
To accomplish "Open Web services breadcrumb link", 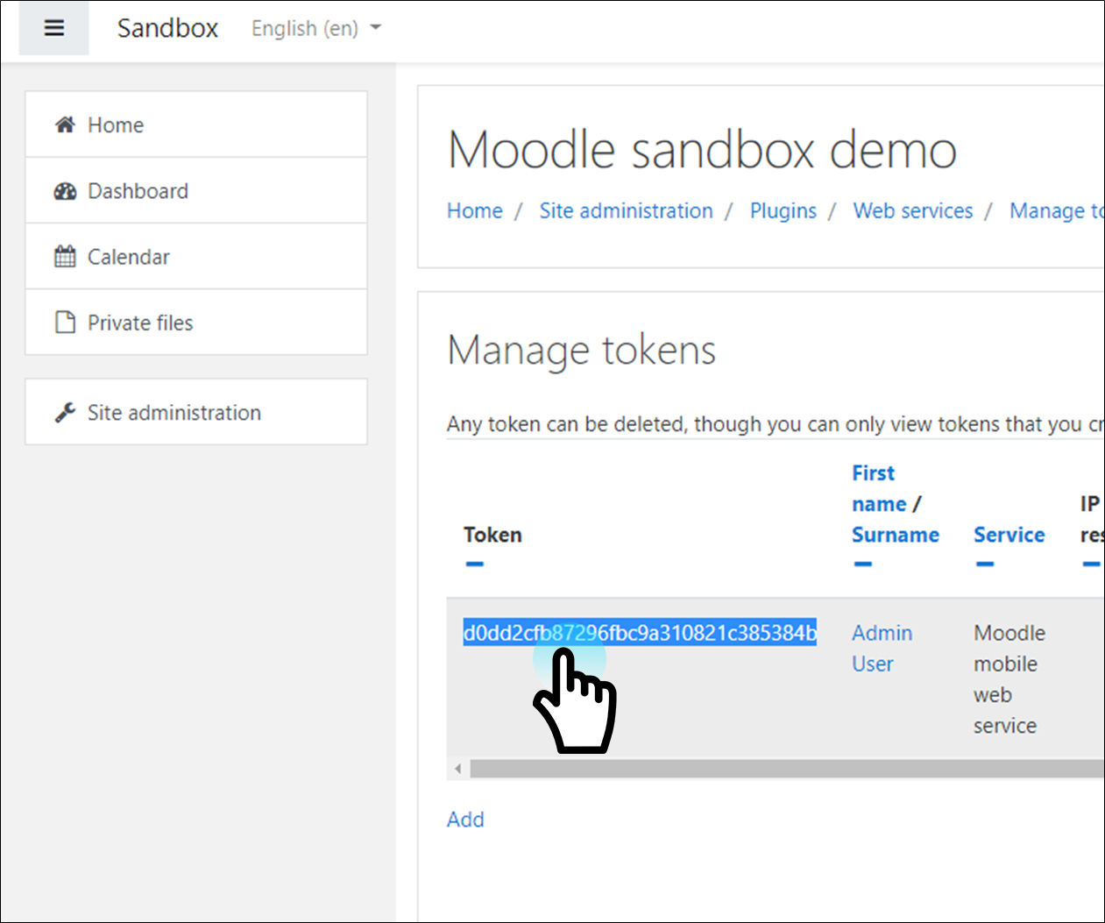I will pyautogui.click(x=912, y=210).
